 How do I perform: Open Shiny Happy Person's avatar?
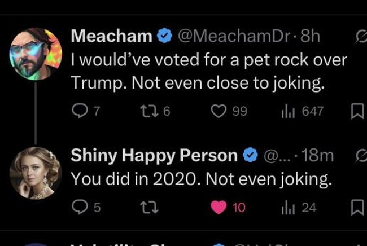[36, 173]
